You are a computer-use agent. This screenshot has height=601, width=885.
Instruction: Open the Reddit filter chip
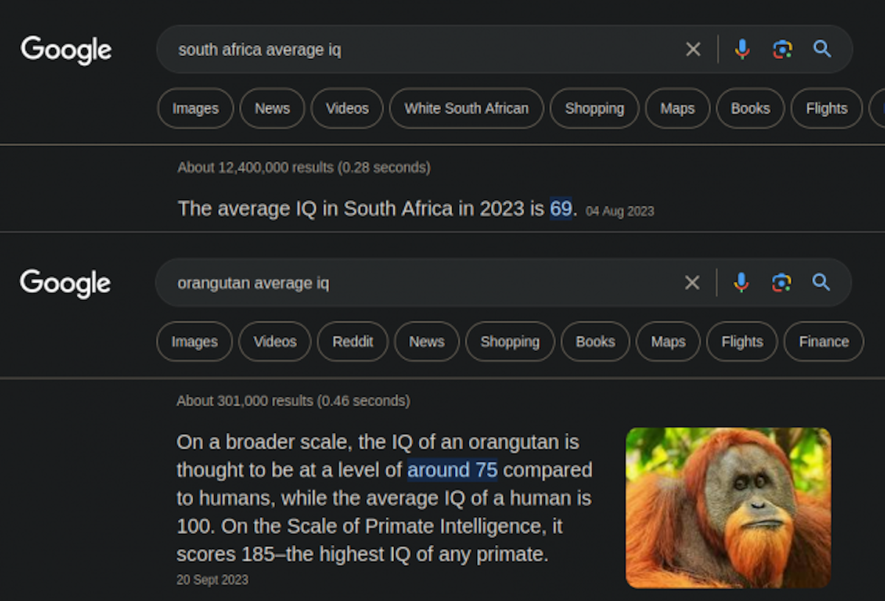[353, 341]
